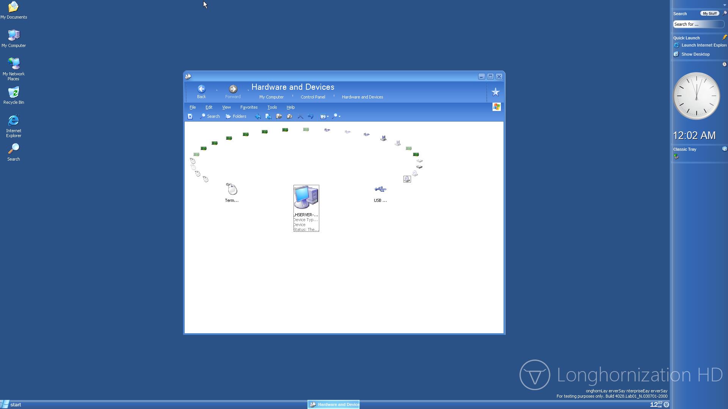Click Show Desktop in Quick Launch
Viewport: 728px width, 409px height.
[x=695, y=54]
